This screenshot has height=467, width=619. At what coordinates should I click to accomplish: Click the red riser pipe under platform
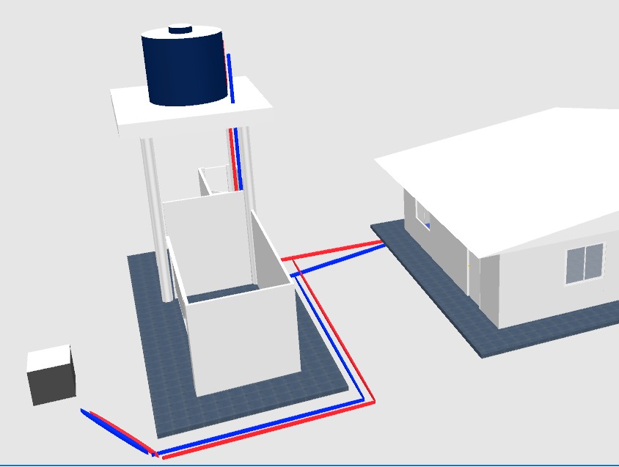click(234, 158)
